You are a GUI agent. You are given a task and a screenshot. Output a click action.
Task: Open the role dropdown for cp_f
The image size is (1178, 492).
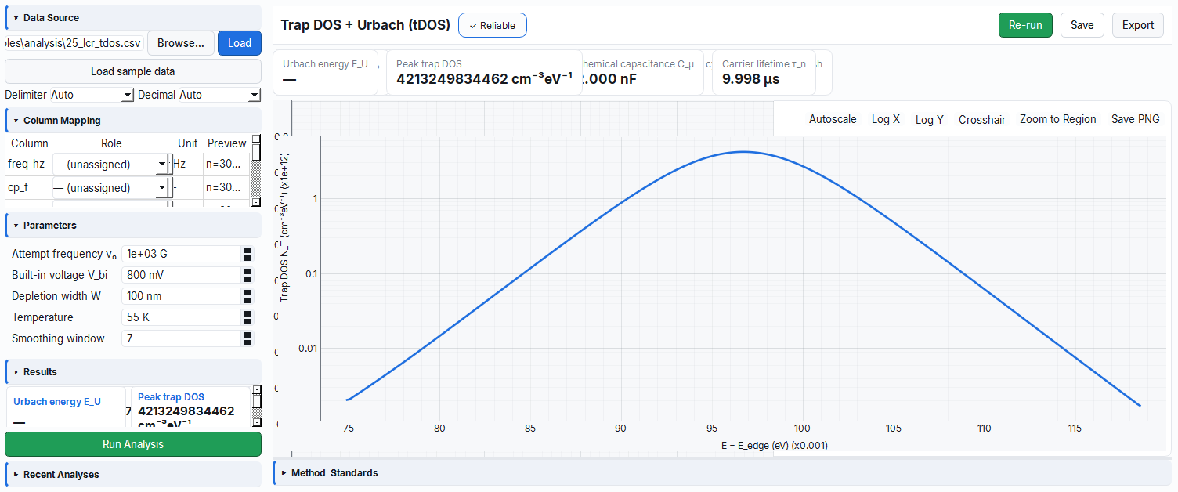pyautogui.click(x=110, y=188)
